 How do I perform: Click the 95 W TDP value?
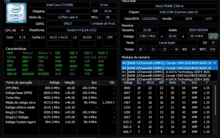pos(108,11)
